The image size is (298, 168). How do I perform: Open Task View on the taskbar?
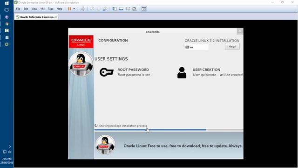coord(7,10)
